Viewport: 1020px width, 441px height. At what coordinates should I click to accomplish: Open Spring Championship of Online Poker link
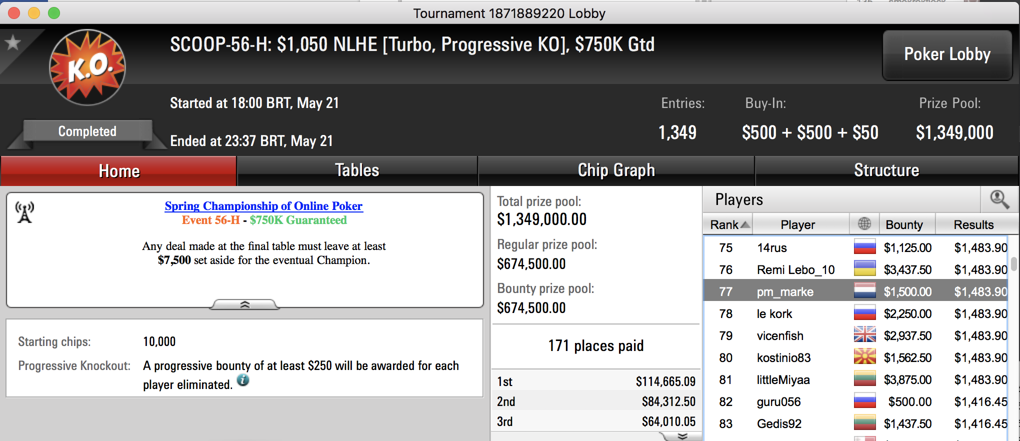click(264, 206)
